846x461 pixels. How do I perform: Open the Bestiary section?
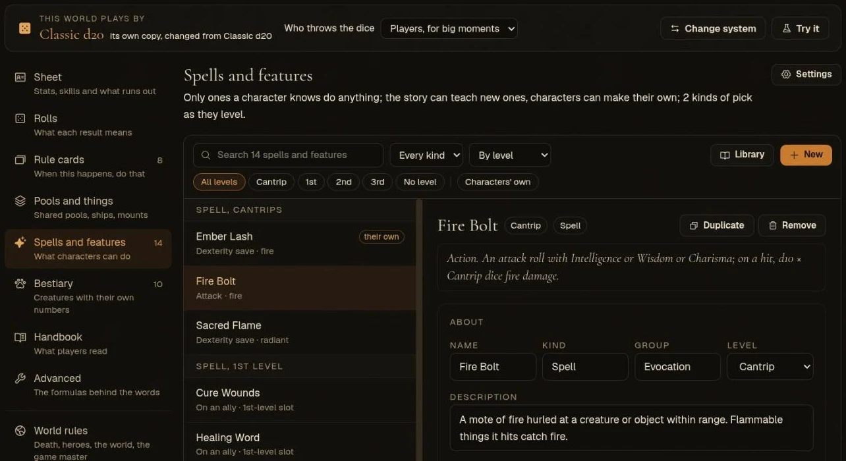tap(88, 296)
